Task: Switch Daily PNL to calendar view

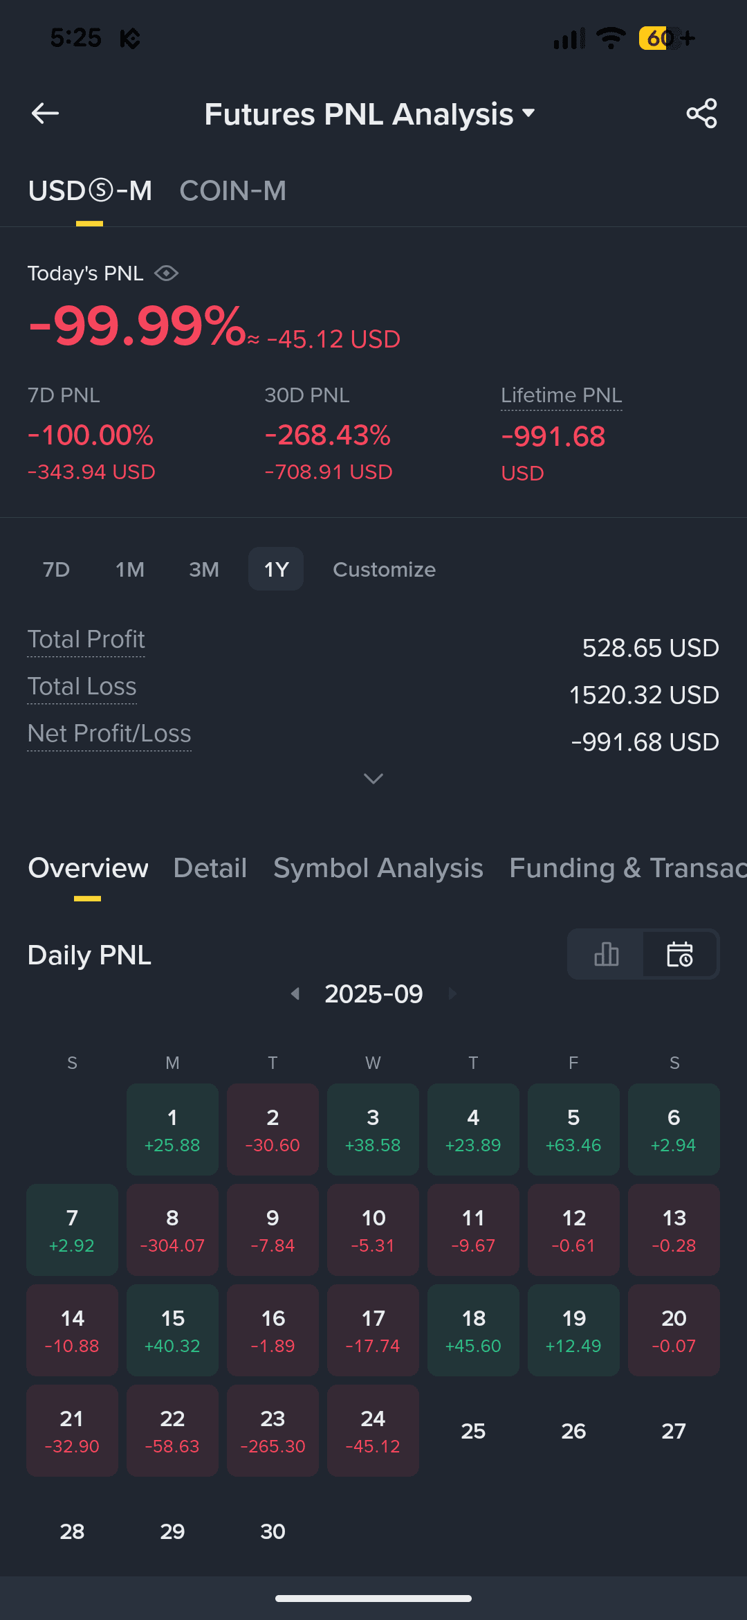Action: pyautogui.click(x=680, y=954)
